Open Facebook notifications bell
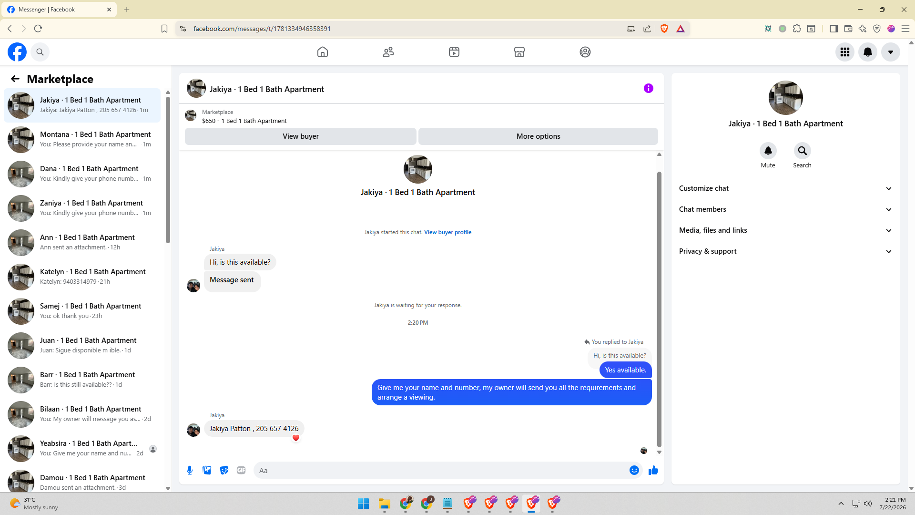915x515 pixels. pos(868,52)
